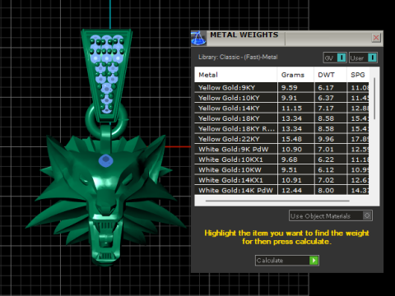Click the Library: Classic - (Fast)-Metal label
The height and width of the screenshot is (296, 395).
(238, 57)
